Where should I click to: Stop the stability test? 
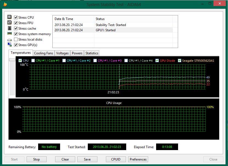click(36, 159)
